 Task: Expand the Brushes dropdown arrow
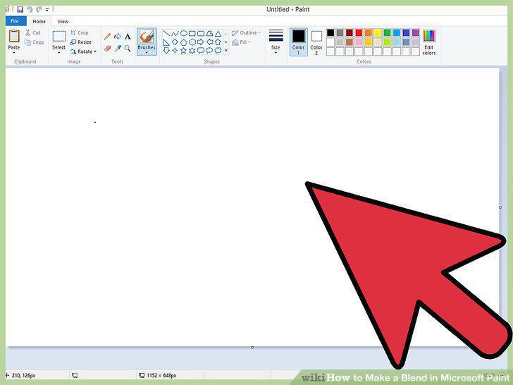tap(147, 53)
